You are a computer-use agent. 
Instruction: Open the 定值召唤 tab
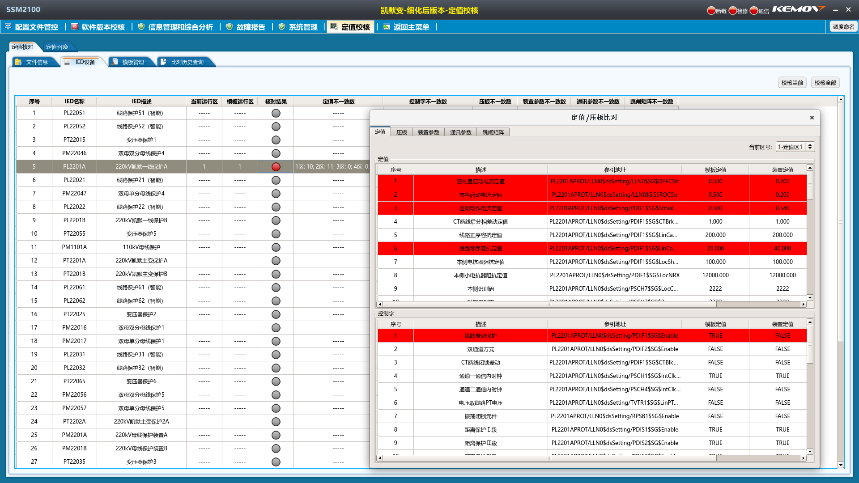tap(57, 47)
